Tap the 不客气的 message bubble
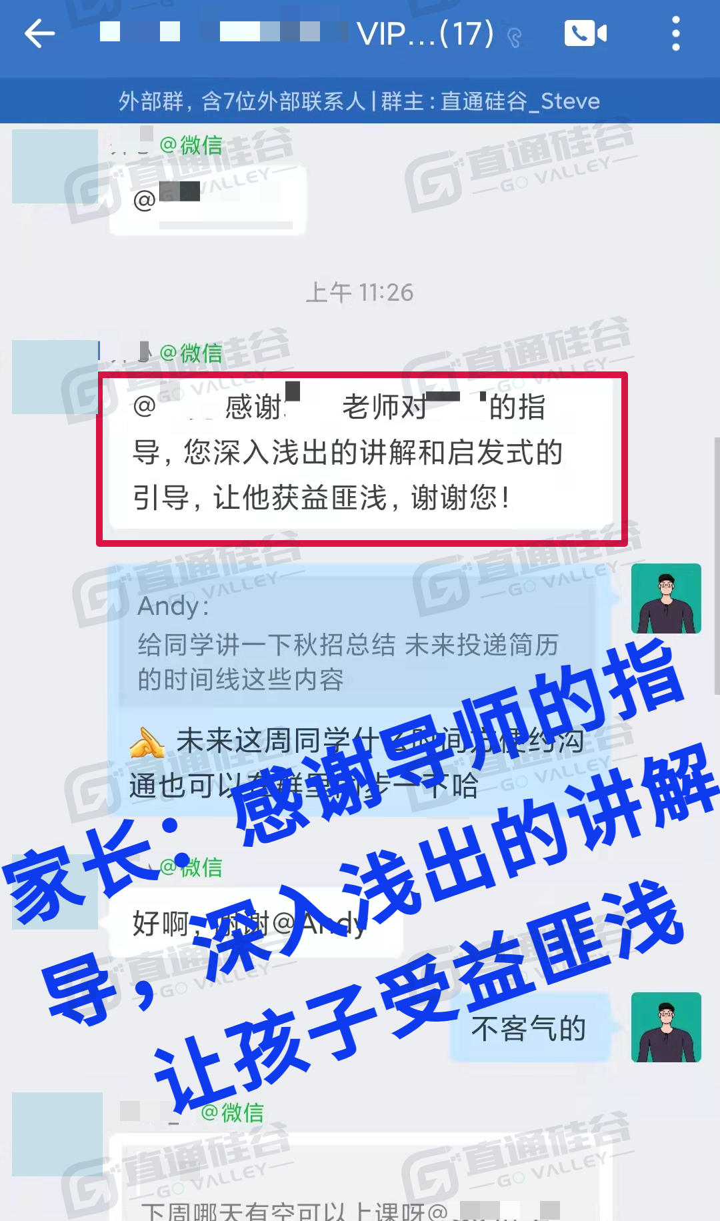This screenshot has width=720, height=1221. 530,1028
